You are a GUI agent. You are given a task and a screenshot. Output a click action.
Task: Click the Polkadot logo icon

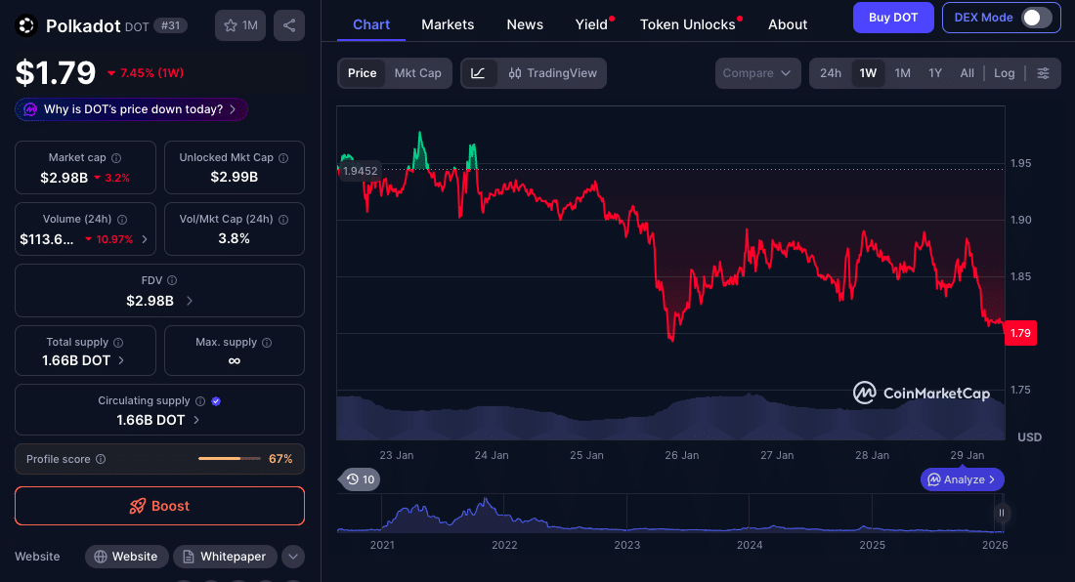26,25
